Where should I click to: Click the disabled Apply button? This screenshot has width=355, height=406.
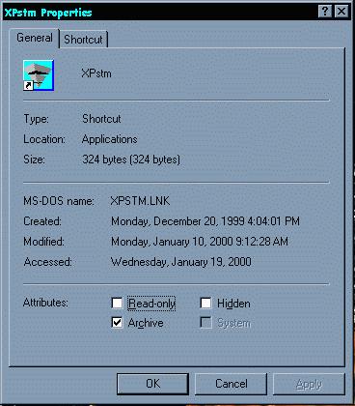tap(309, 384)
